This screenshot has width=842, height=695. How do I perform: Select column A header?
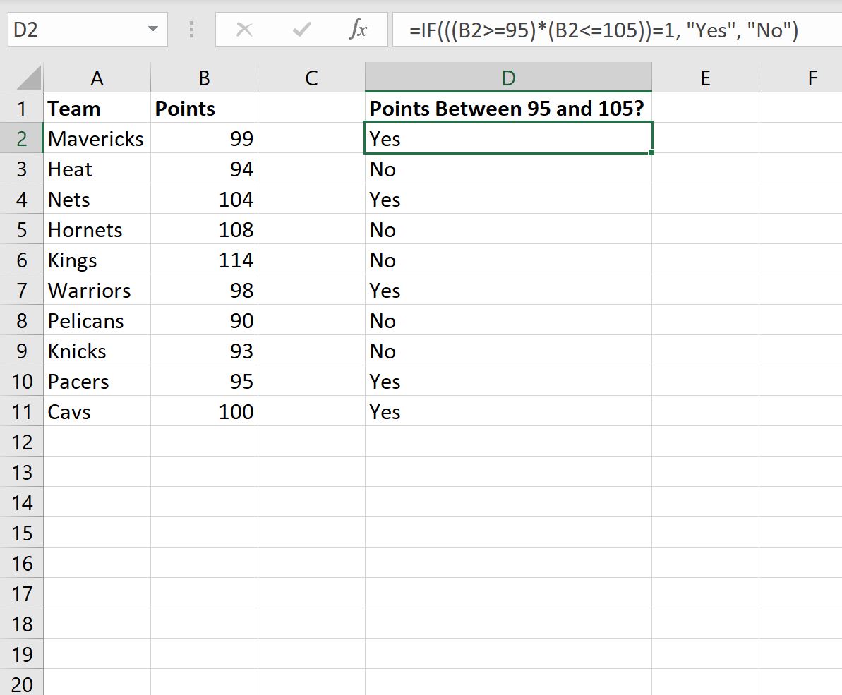pyautogui.click(x=97, y=78)
